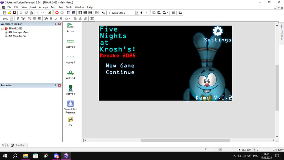Select the New Game text object

pyautogui.click(x=120, y=66)
